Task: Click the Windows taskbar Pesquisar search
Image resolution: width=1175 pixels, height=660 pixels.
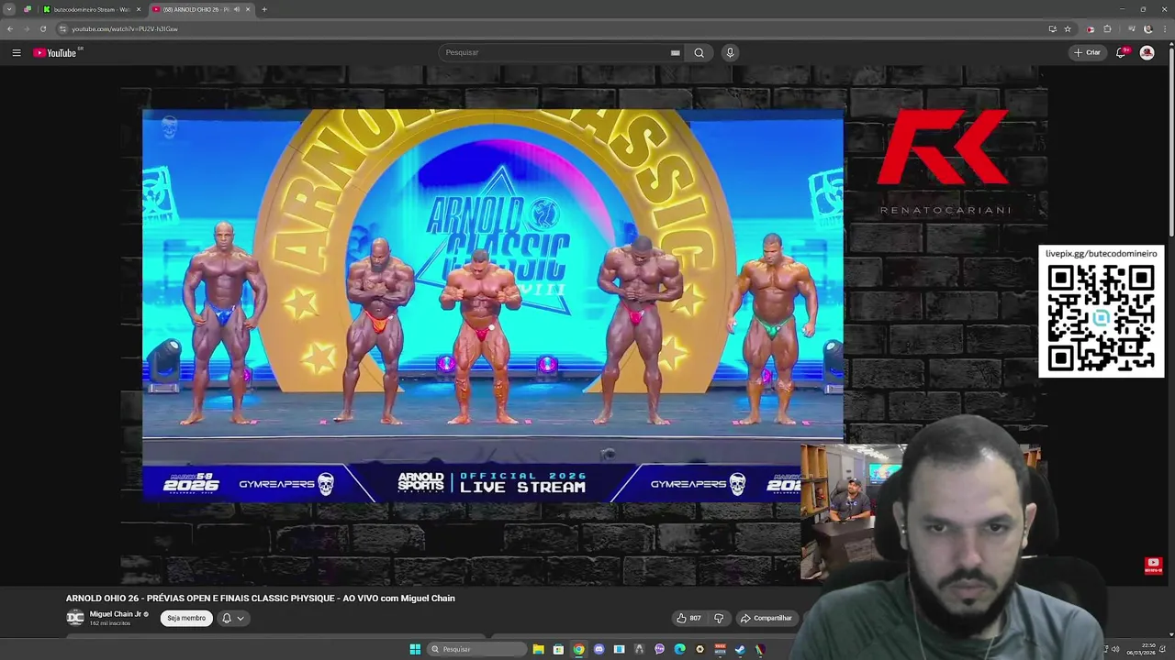Action: (476, 649)
